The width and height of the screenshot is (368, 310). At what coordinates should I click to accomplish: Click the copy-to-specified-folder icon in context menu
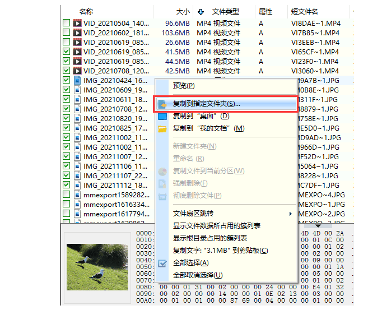(x=163, y=104)
